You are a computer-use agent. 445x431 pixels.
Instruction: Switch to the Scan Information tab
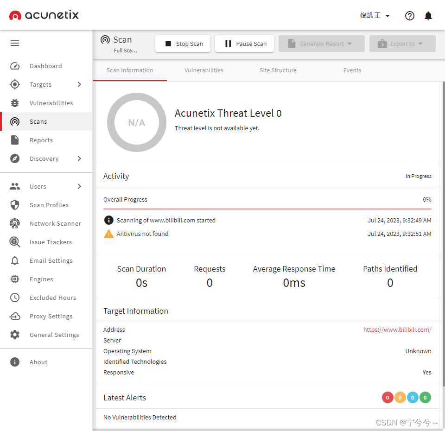coord(130,70)
